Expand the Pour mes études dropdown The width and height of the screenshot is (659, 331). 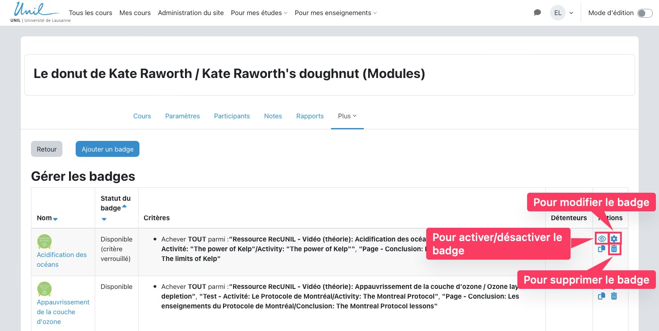[259, 13]
